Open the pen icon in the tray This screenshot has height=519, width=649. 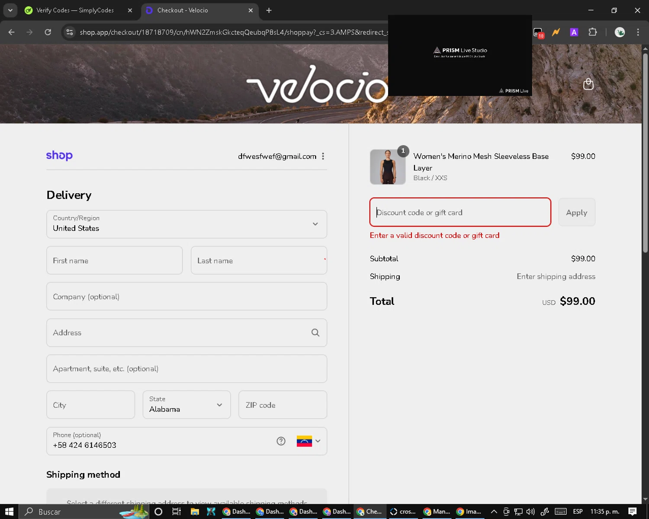545,512
